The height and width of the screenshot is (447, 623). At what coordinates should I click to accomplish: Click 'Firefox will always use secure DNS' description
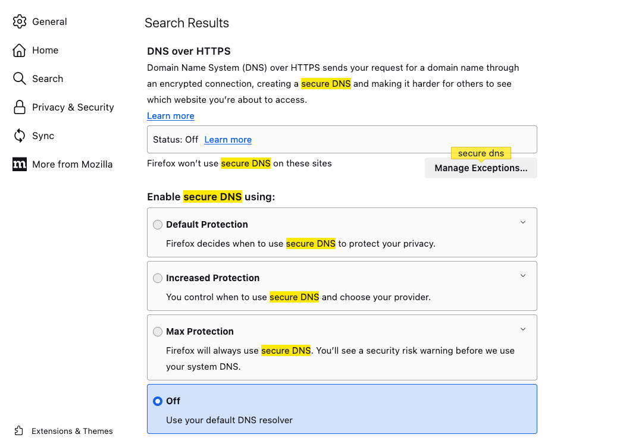[340, 358]
